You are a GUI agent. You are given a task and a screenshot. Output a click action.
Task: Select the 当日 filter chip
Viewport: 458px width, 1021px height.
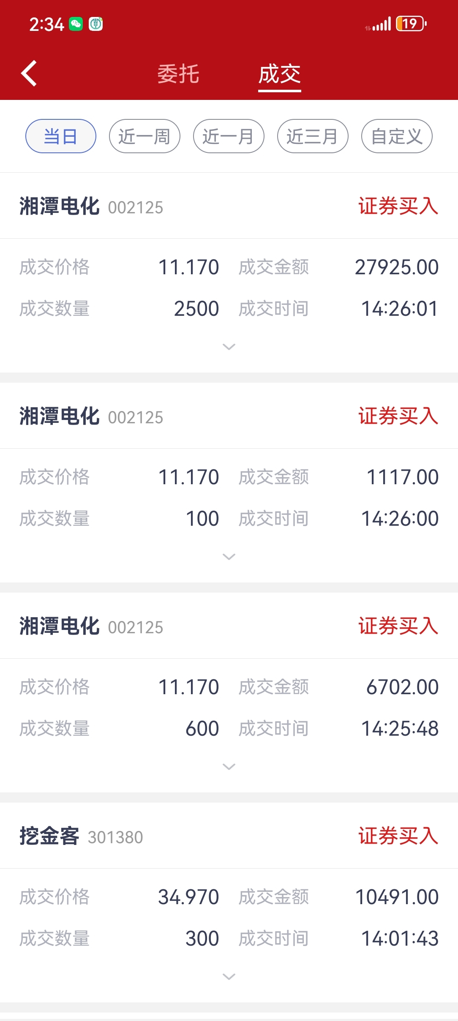[x=61, y=136]
